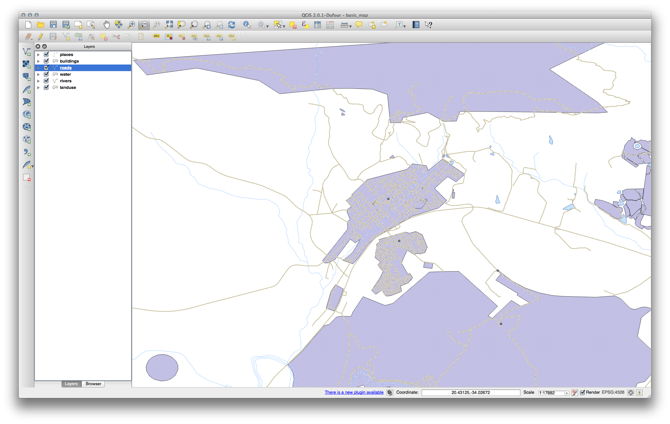Expand the water layer group
The width and height of the screenshot is (670, 424).
click(40, 74)
